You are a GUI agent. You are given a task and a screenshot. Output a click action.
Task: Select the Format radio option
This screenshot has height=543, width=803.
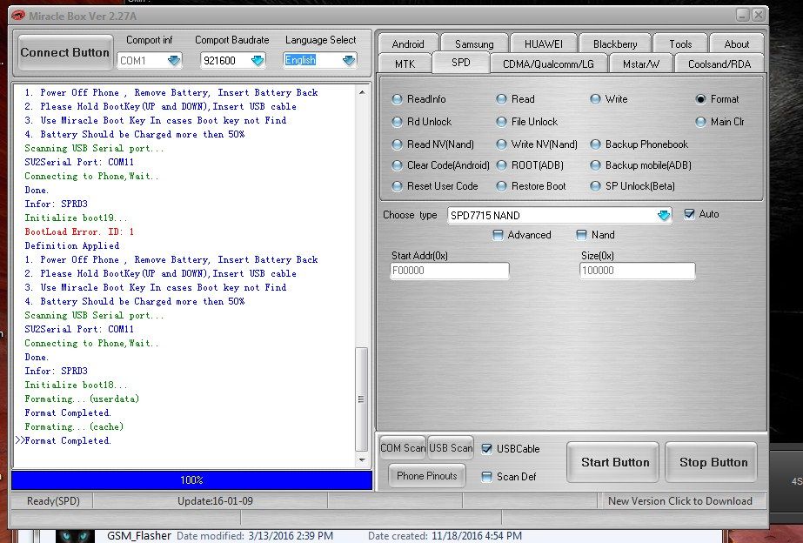click(700, 99)
